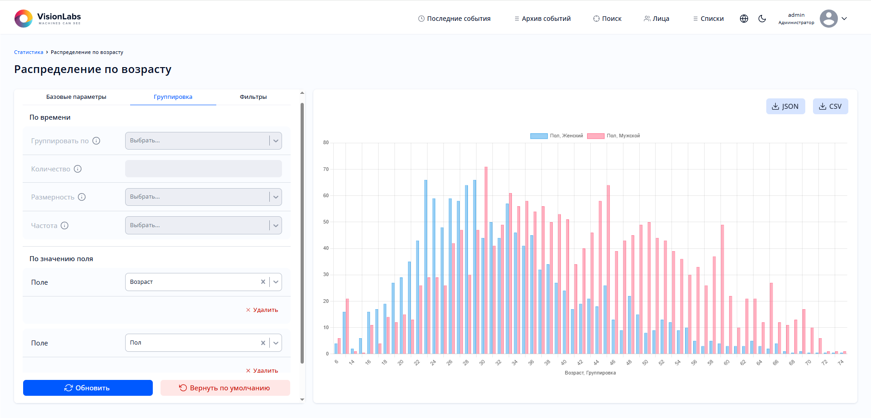This screenshot has height=418, width=871.
Task: Clear the Возраст field selection
Action: click(263, 282)
